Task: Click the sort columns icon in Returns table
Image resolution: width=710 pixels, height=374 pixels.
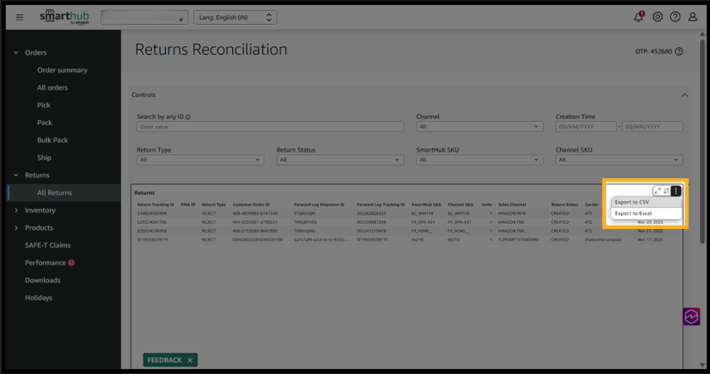Action: (x=667, y=191)
